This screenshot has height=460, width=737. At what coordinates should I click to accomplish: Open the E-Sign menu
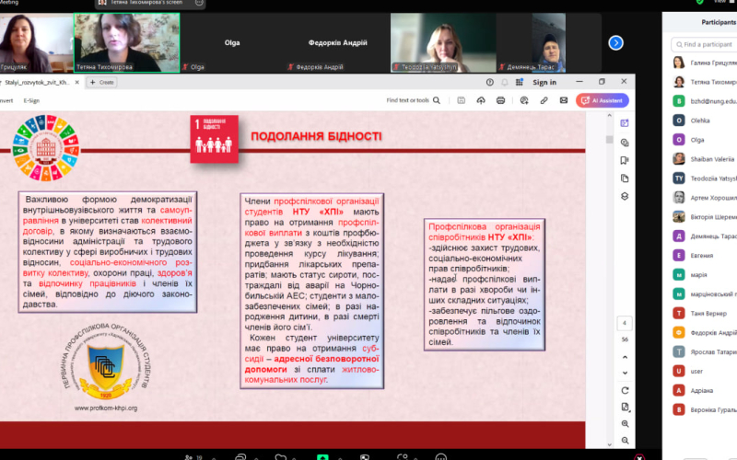[31, 100]
